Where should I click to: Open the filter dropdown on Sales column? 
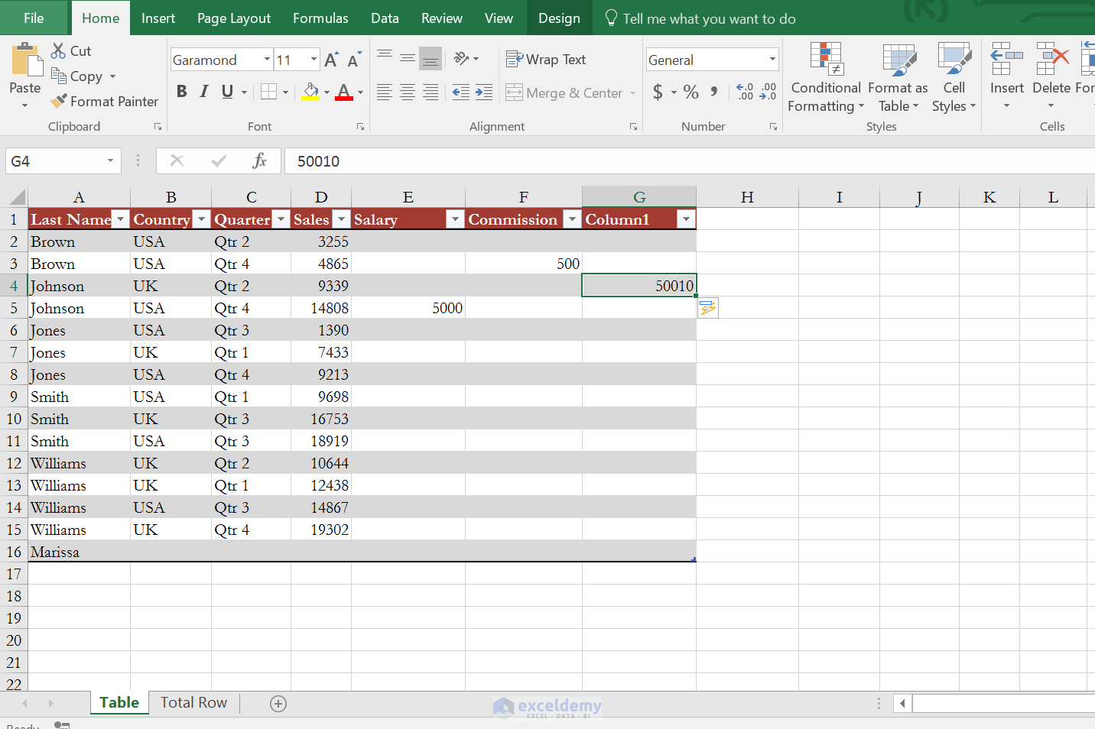341,219
